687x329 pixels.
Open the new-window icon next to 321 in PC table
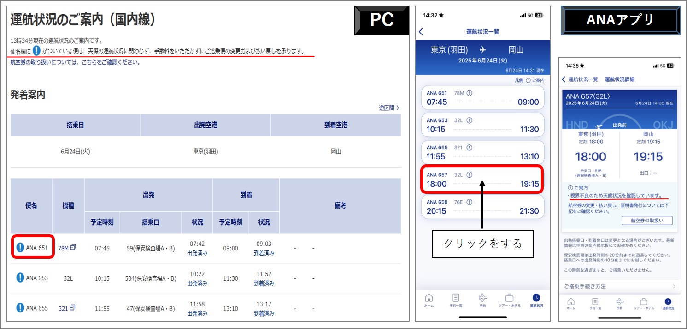click(72, 307)
